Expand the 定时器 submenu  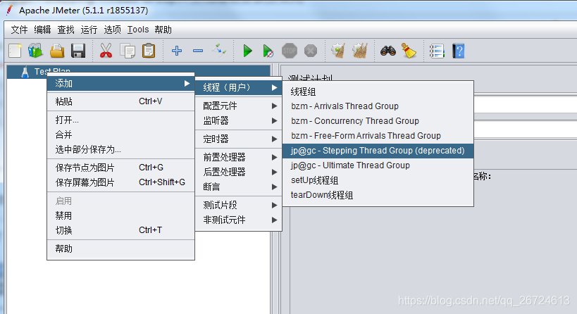(238, 139)
